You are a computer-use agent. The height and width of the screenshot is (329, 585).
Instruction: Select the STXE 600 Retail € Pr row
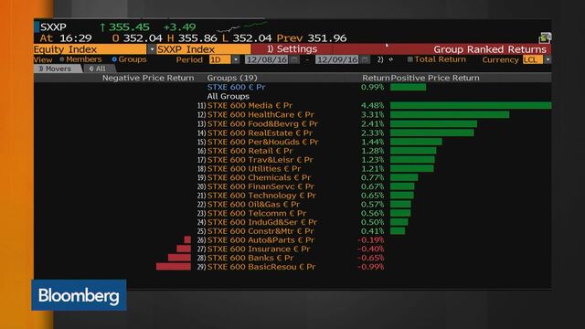(x=250, y=151)
